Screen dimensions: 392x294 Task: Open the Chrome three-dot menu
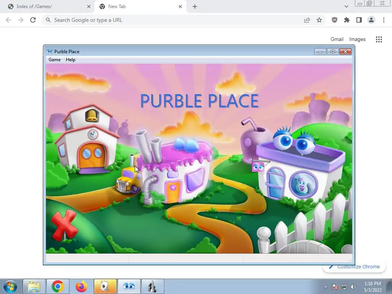(x=384, y=20)
